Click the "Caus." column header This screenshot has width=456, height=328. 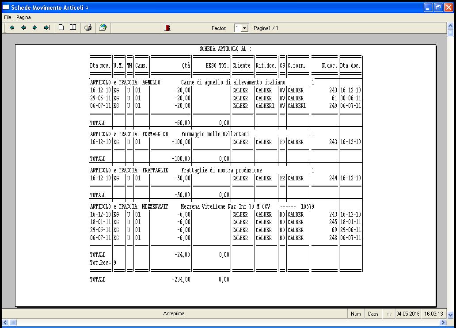click(x=141, y=65)
